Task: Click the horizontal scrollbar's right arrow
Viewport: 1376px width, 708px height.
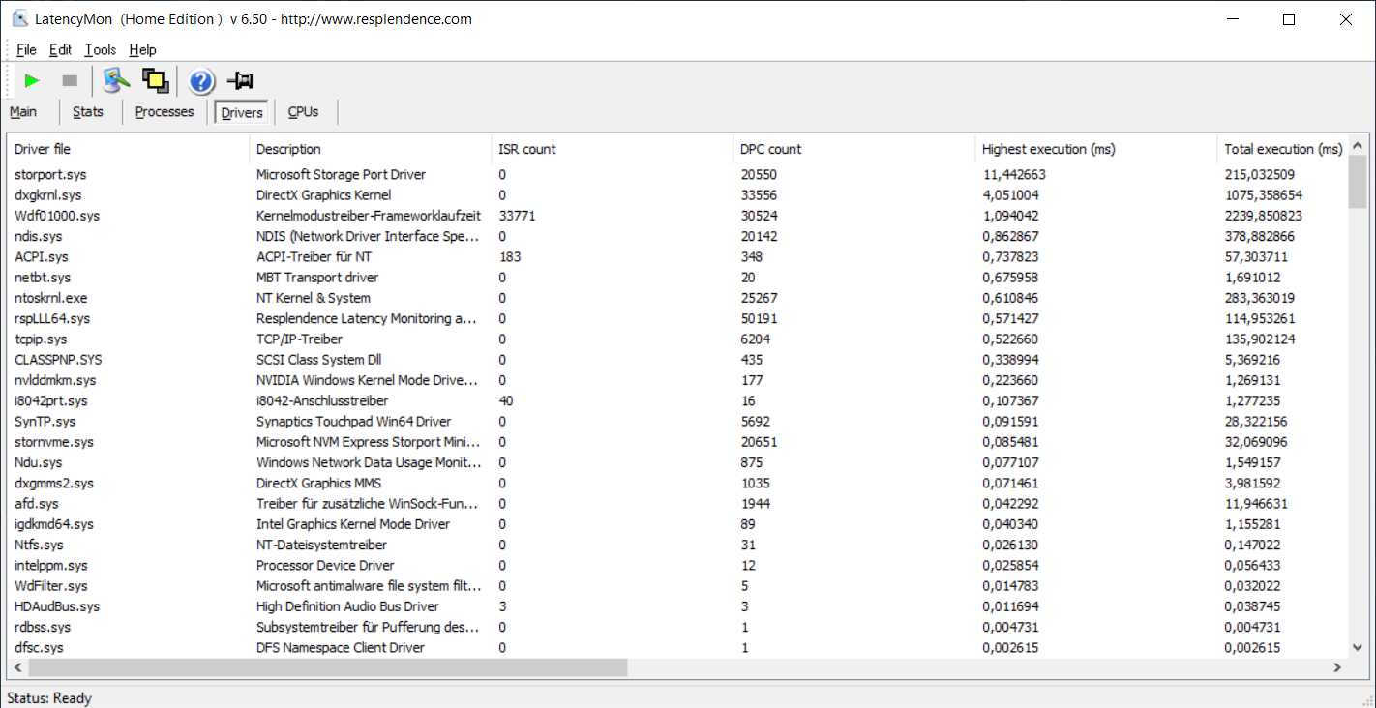Action: (x=1337, y=667)
